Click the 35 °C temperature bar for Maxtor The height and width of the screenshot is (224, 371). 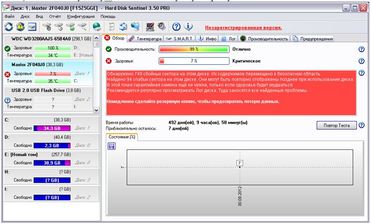tap(53, 81)
